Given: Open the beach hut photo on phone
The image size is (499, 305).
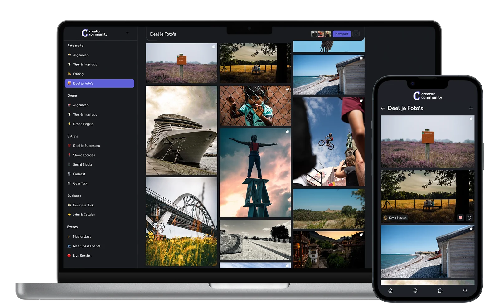Looking at the screenshot, I should click(428, 252).
